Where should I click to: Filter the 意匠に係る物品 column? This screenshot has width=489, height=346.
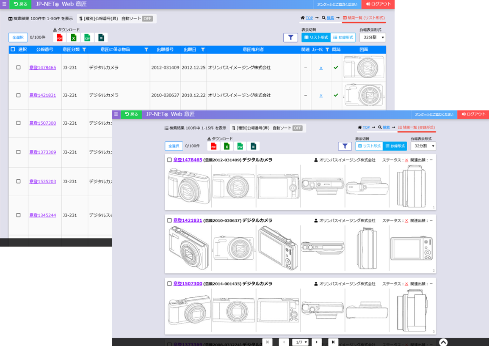pyautogui.click(x=146, y=49)
